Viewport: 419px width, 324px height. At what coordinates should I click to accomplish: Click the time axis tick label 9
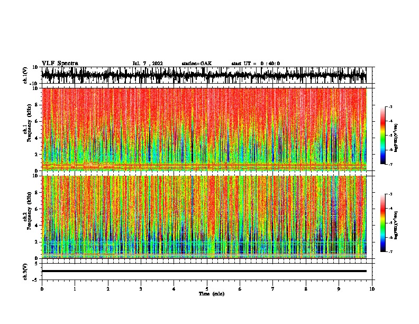click(339, 289)
